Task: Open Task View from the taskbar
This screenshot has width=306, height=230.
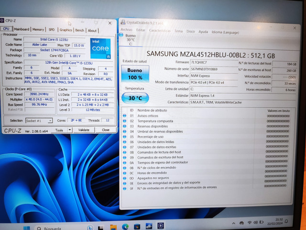Action: point(100,228)
